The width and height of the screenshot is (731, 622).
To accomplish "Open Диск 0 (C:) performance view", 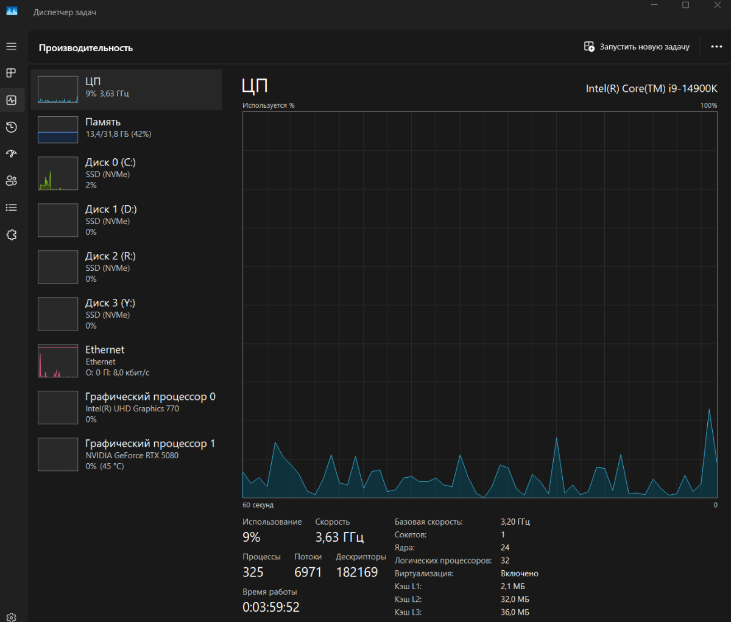I will point(127,175).
